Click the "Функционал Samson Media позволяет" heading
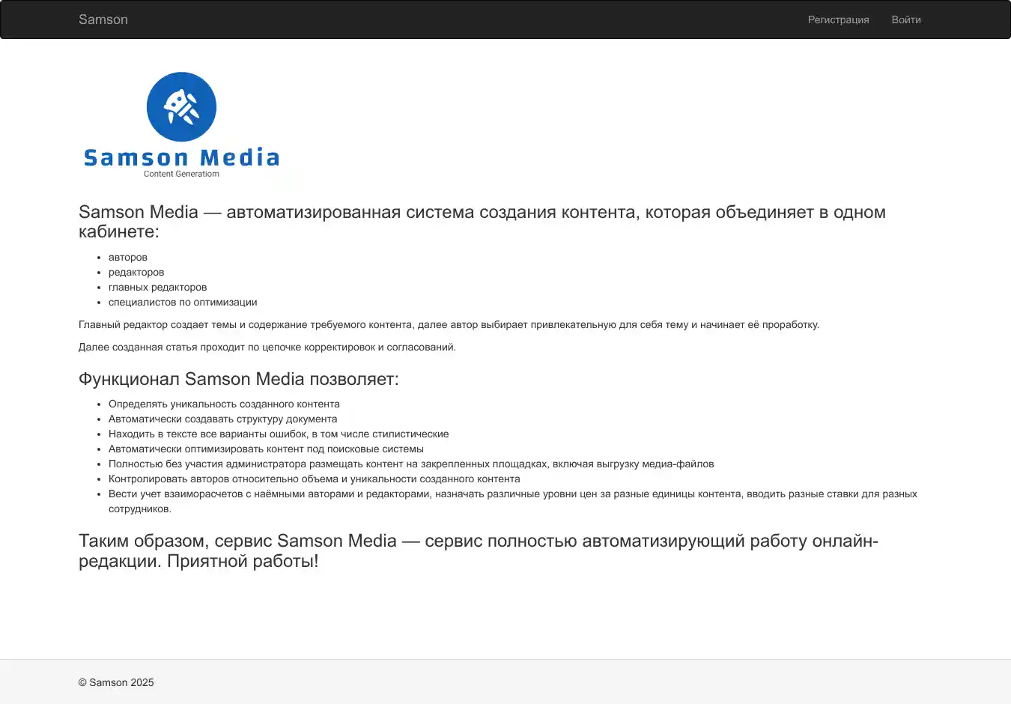The height and width of the screenshot is (704, 1011). pos(238,379)
